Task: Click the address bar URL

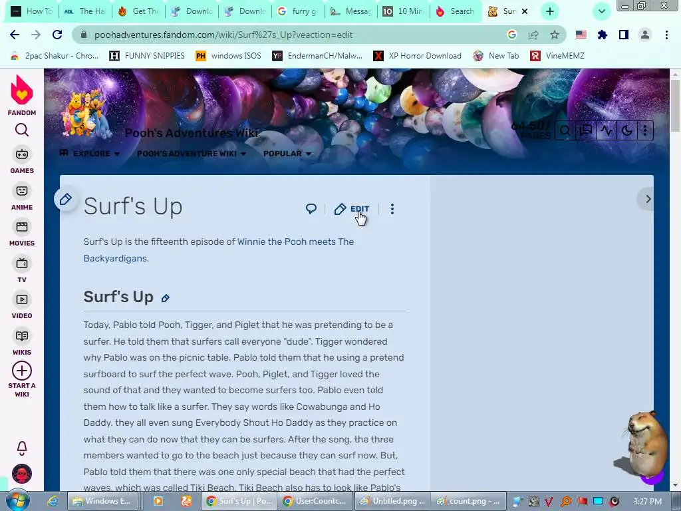Action: (x=223, y=35)
